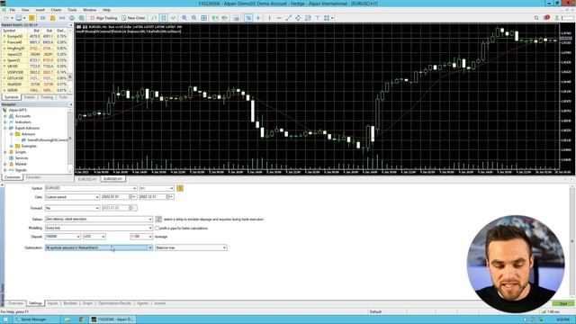Expand the Examples folder in Navigator
This screenshot has width=576, height=324.
point(12,146)
